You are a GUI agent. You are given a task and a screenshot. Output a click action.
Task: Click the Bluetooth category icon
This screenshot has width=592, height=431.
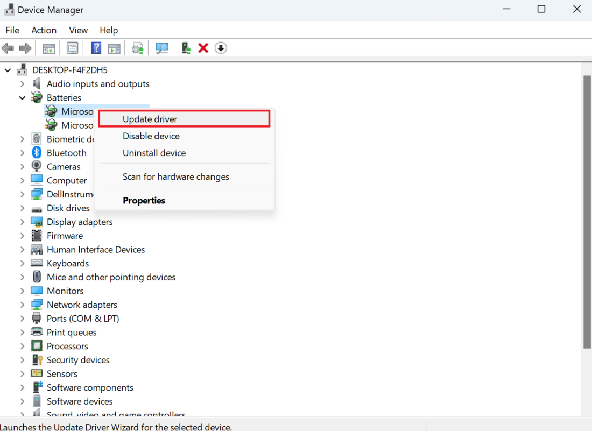click(x=37, y=153)
